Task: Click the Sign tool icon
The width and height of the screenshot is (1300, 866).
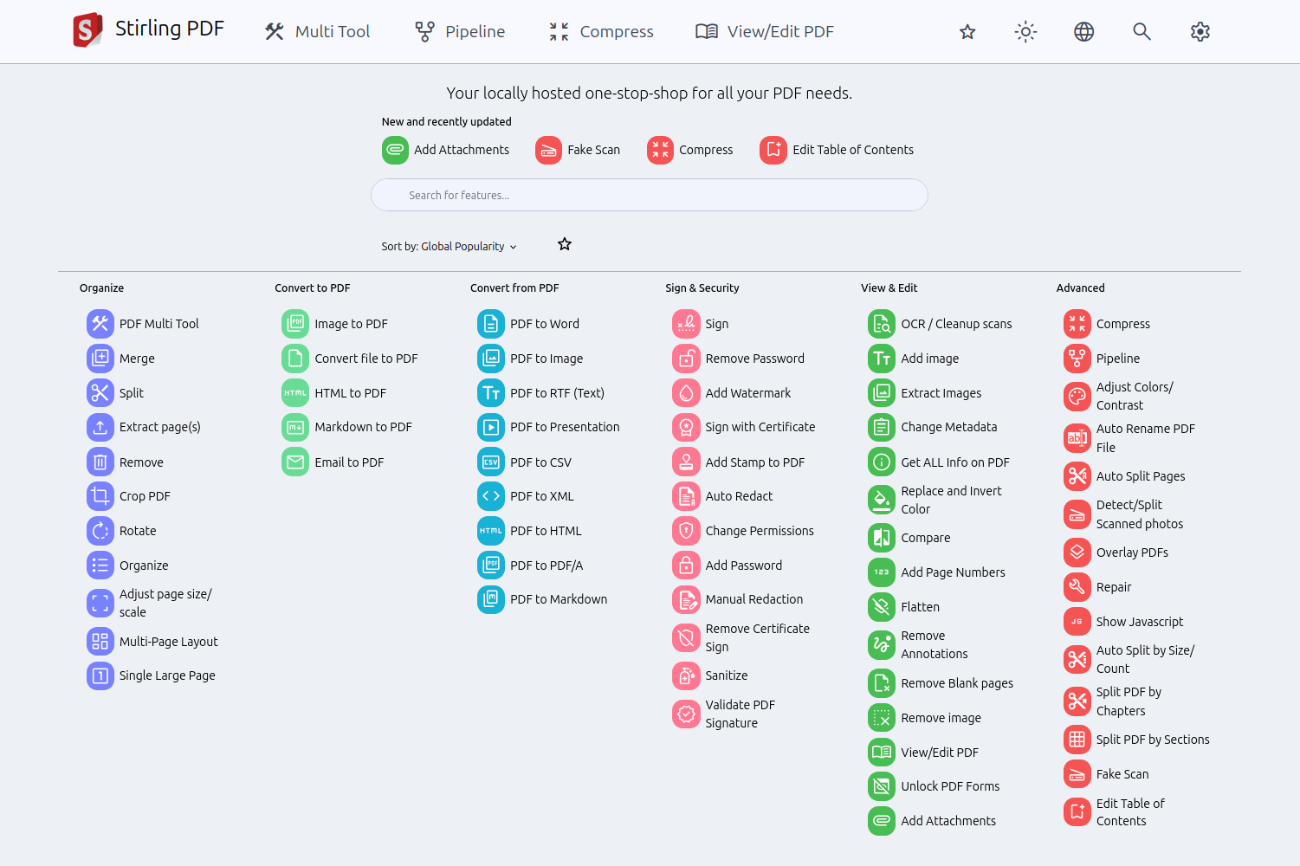Action: click(686, 324)
